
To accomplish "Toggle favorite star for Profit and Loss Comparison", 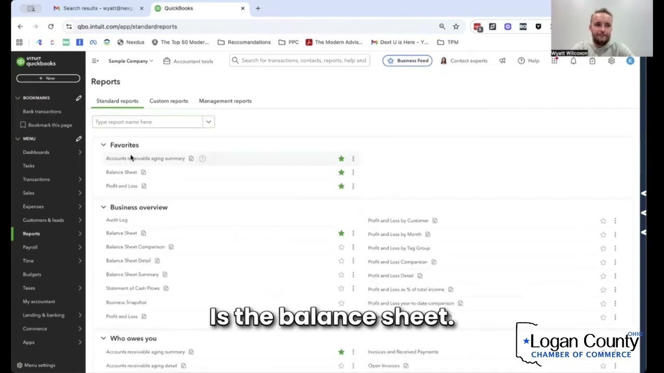I will (603, 262).
